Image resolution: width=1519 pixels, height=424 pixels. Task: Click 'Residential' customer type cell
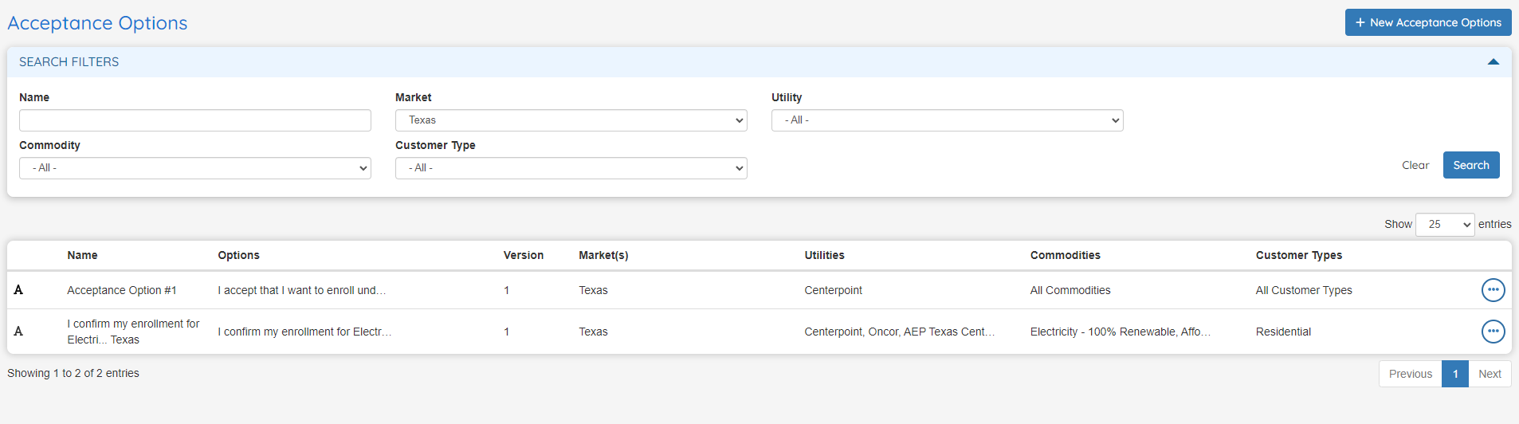[1283, 332]
